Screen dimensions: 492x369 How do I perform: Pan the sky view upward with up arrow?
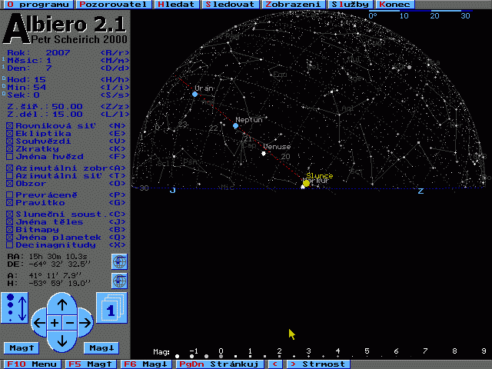click(x=63, y=304)
